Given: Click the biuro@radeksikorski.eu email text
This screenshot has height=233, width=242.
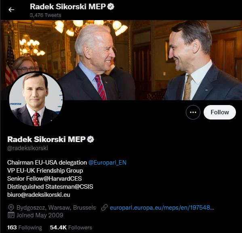Looking at the screenshot, I should (x=39, y=195).
